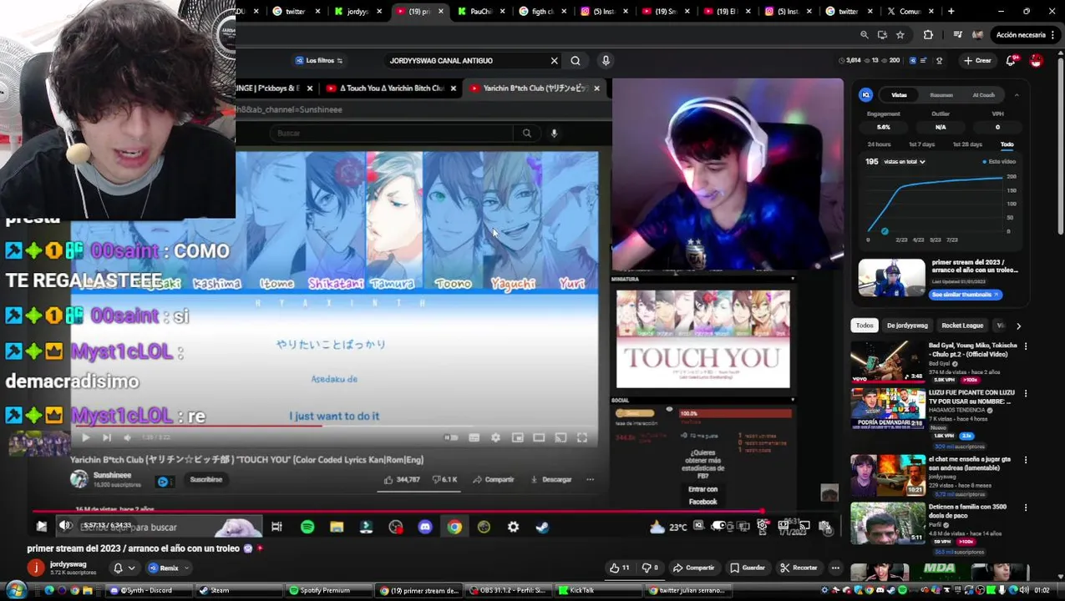The height and width of the screenshot is (601, 1065).
Task: Open more actions ellipsis under main video
Action: pyautogui.click(x=835, y=568)
